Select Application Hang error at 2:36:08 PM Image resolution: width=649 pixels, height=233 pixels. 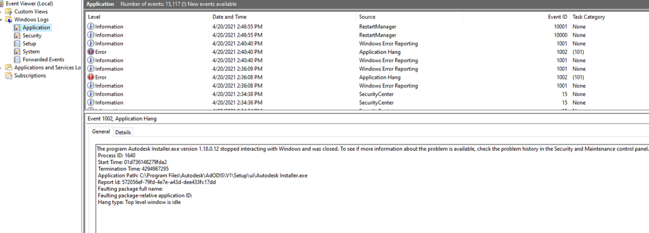pyautogui.click(x=367, y=77)
